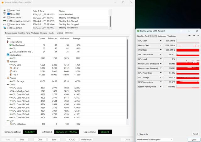This screenshot has width=201, height=142.
Task: Open the Graphics Card tab in GPU-Z
Action: 143,36
